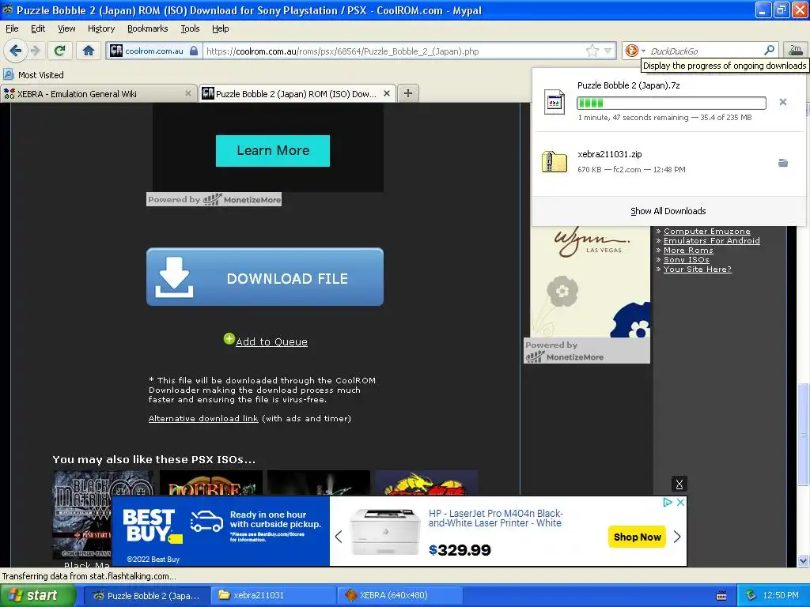Click the xebra211031.zip archive icon
Viewport: 810px width, 607px height.
[554, 161]
